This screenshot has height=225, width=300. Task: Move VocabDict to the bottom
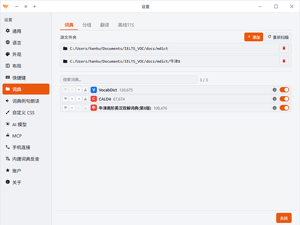[86, 90]
